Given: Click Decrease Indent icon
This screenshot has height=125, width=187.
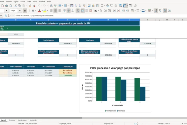Looking at the screenshot, I should click(x=128, y=11).
